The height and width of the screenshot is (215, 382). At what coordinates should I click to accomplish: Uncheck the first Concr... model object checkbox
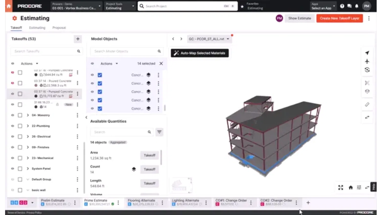point(100,75)
